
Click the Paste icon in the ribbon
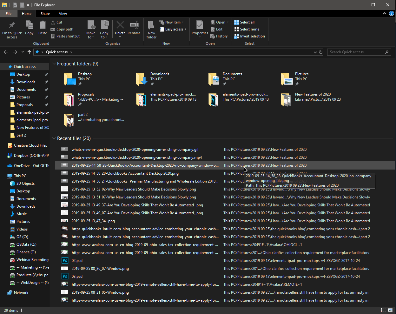click(43, 25)
